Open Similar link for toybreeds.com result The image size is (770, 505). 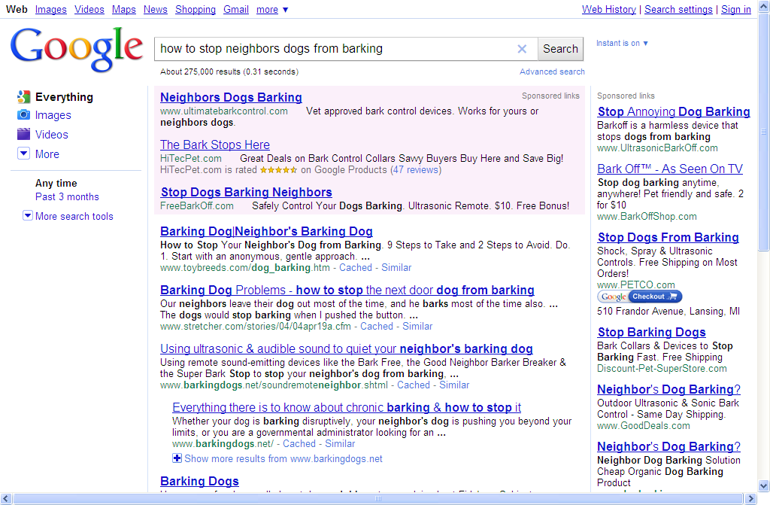[x=396, y=267]
